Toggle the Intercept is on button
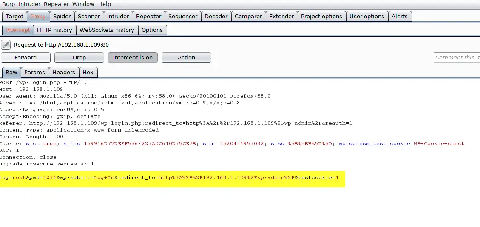The width and height of the screenshot is (480, 227). (133, 57)
